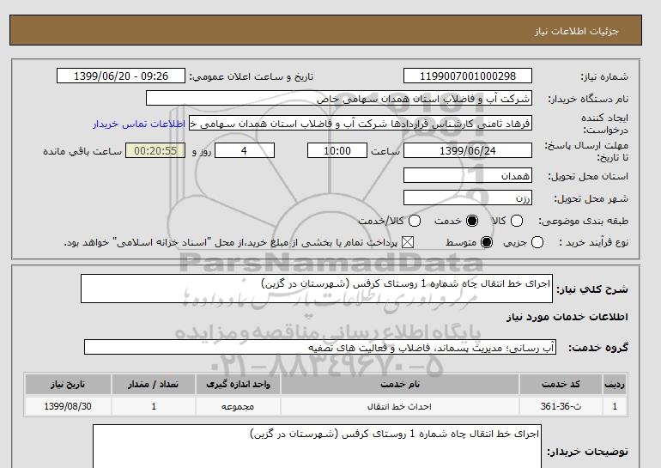
Task: Select the کالا/خدمت radio button
Action: [415, 221]
